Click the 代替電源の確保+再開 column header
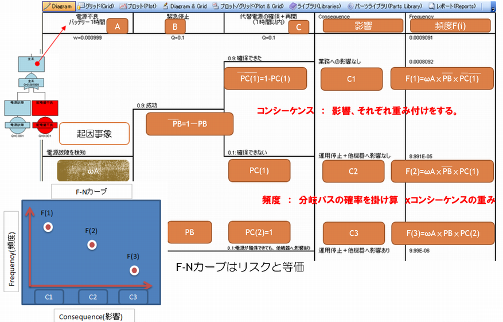Screen dimensions: 503x322 click(268, 19)
